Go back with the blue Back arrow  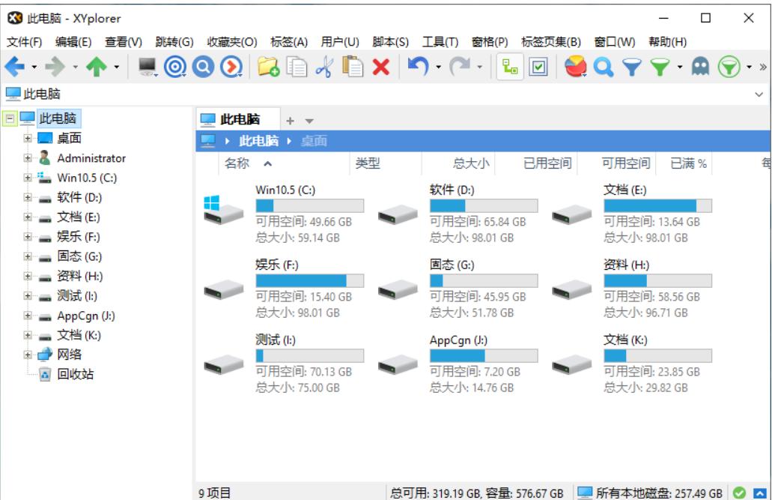point(15,67)
